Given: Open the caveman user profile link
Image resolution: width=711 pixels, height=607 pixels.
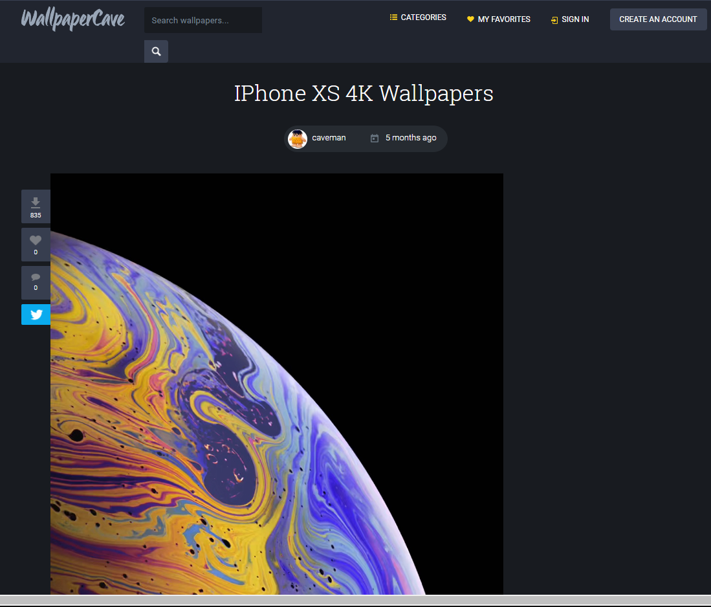Looking at the screenshot, I should click(329, 138).
